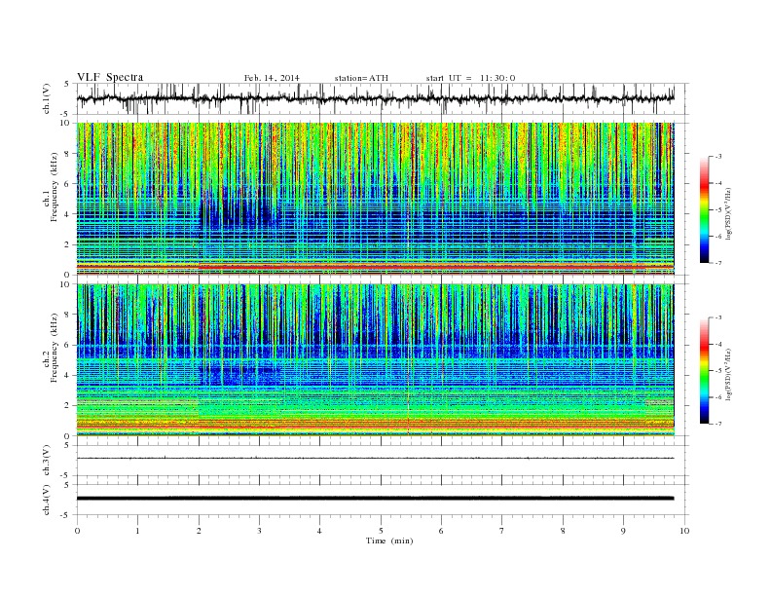Image resolution: width=771 pixels, height=596 pixels.
Task: Click the ch.4(V) axis label
Action: click(x=47, y=500)
